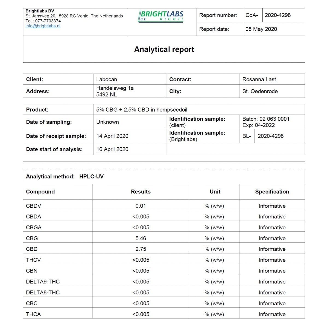Click the 'Date of receipt sample:' label
Image resolution: width=328 pixels, height=328 pixels.
click(x=56, y=136)
